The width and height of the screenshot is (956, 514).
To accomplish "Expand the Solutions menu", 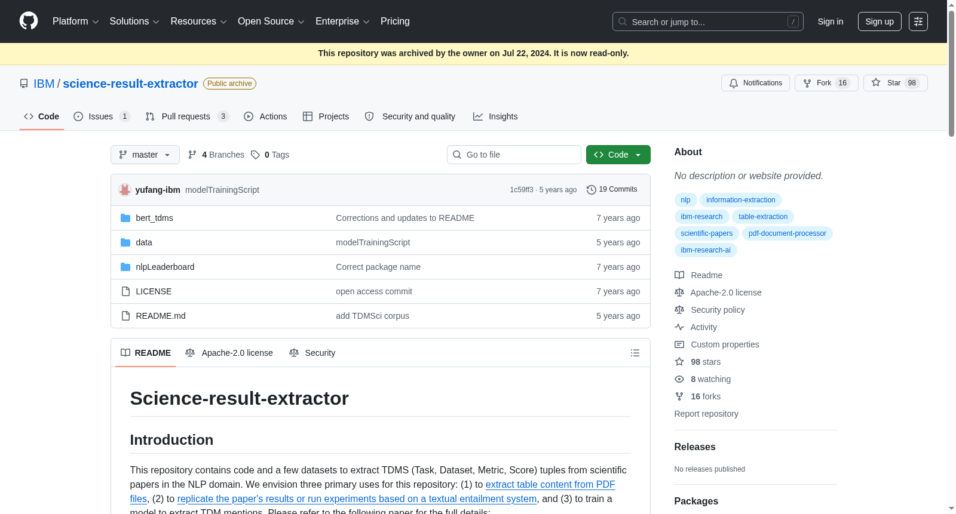I will pos(134,21).
